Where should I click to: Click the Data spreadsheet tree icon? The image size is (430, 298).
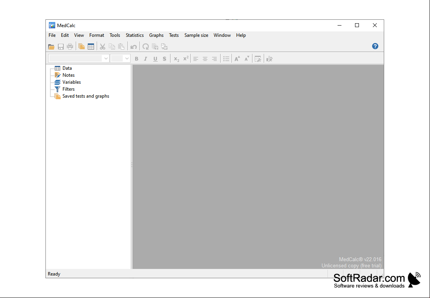57,68
